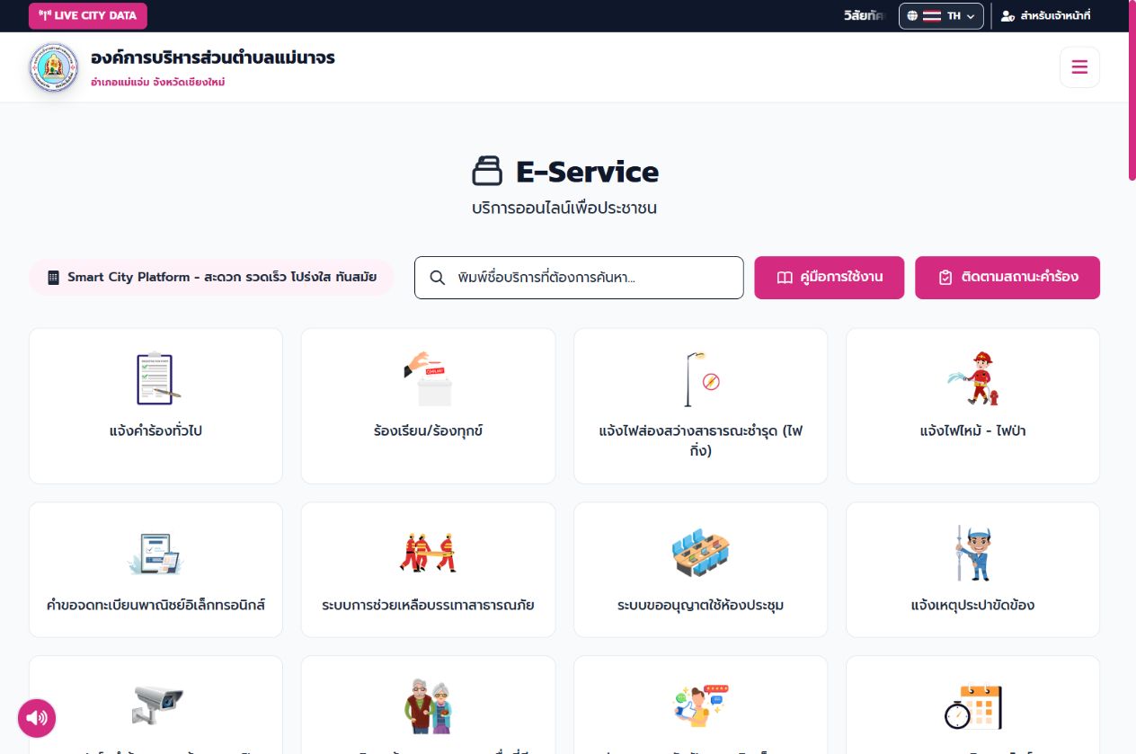This screenshot has height=754, width=1136.
Task: Open the ร้องเรียน/ร้องทุกข์ service label
Action: [x=428, y=430]
